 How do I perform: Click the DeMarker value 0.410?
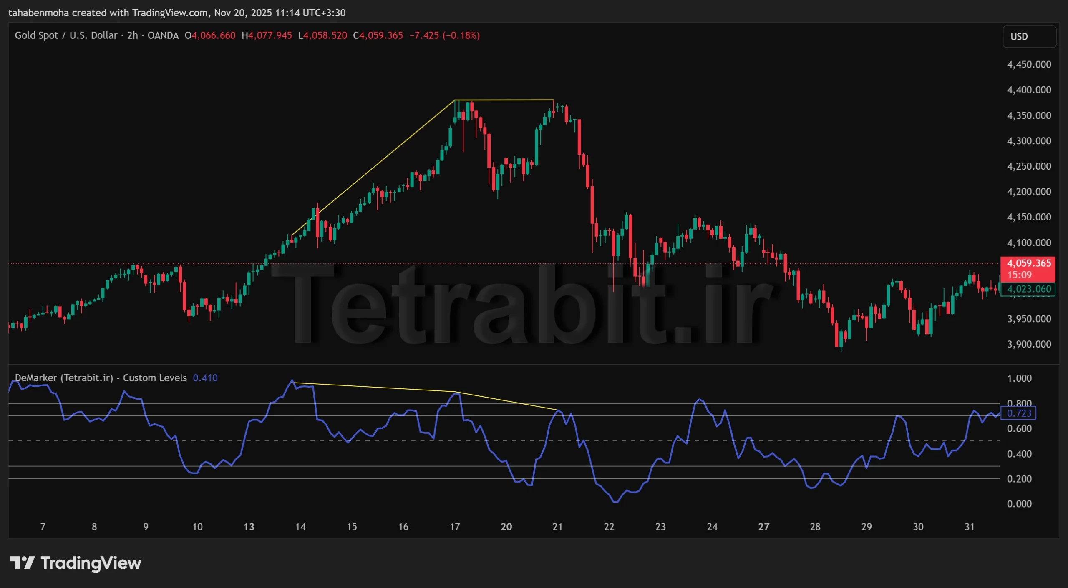coord(205,378)
